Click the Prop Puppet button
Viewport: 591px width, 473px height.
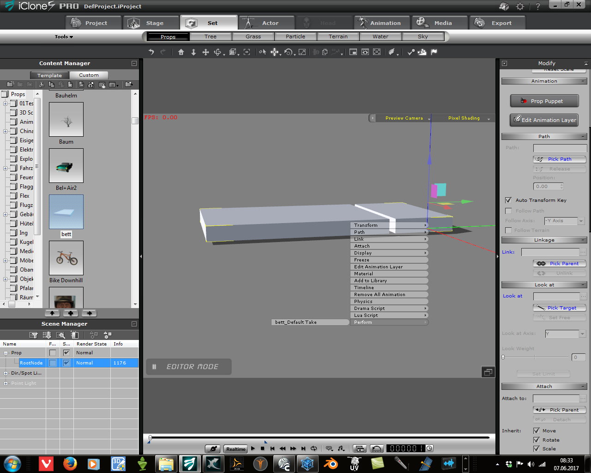click(x=544, y=101)
